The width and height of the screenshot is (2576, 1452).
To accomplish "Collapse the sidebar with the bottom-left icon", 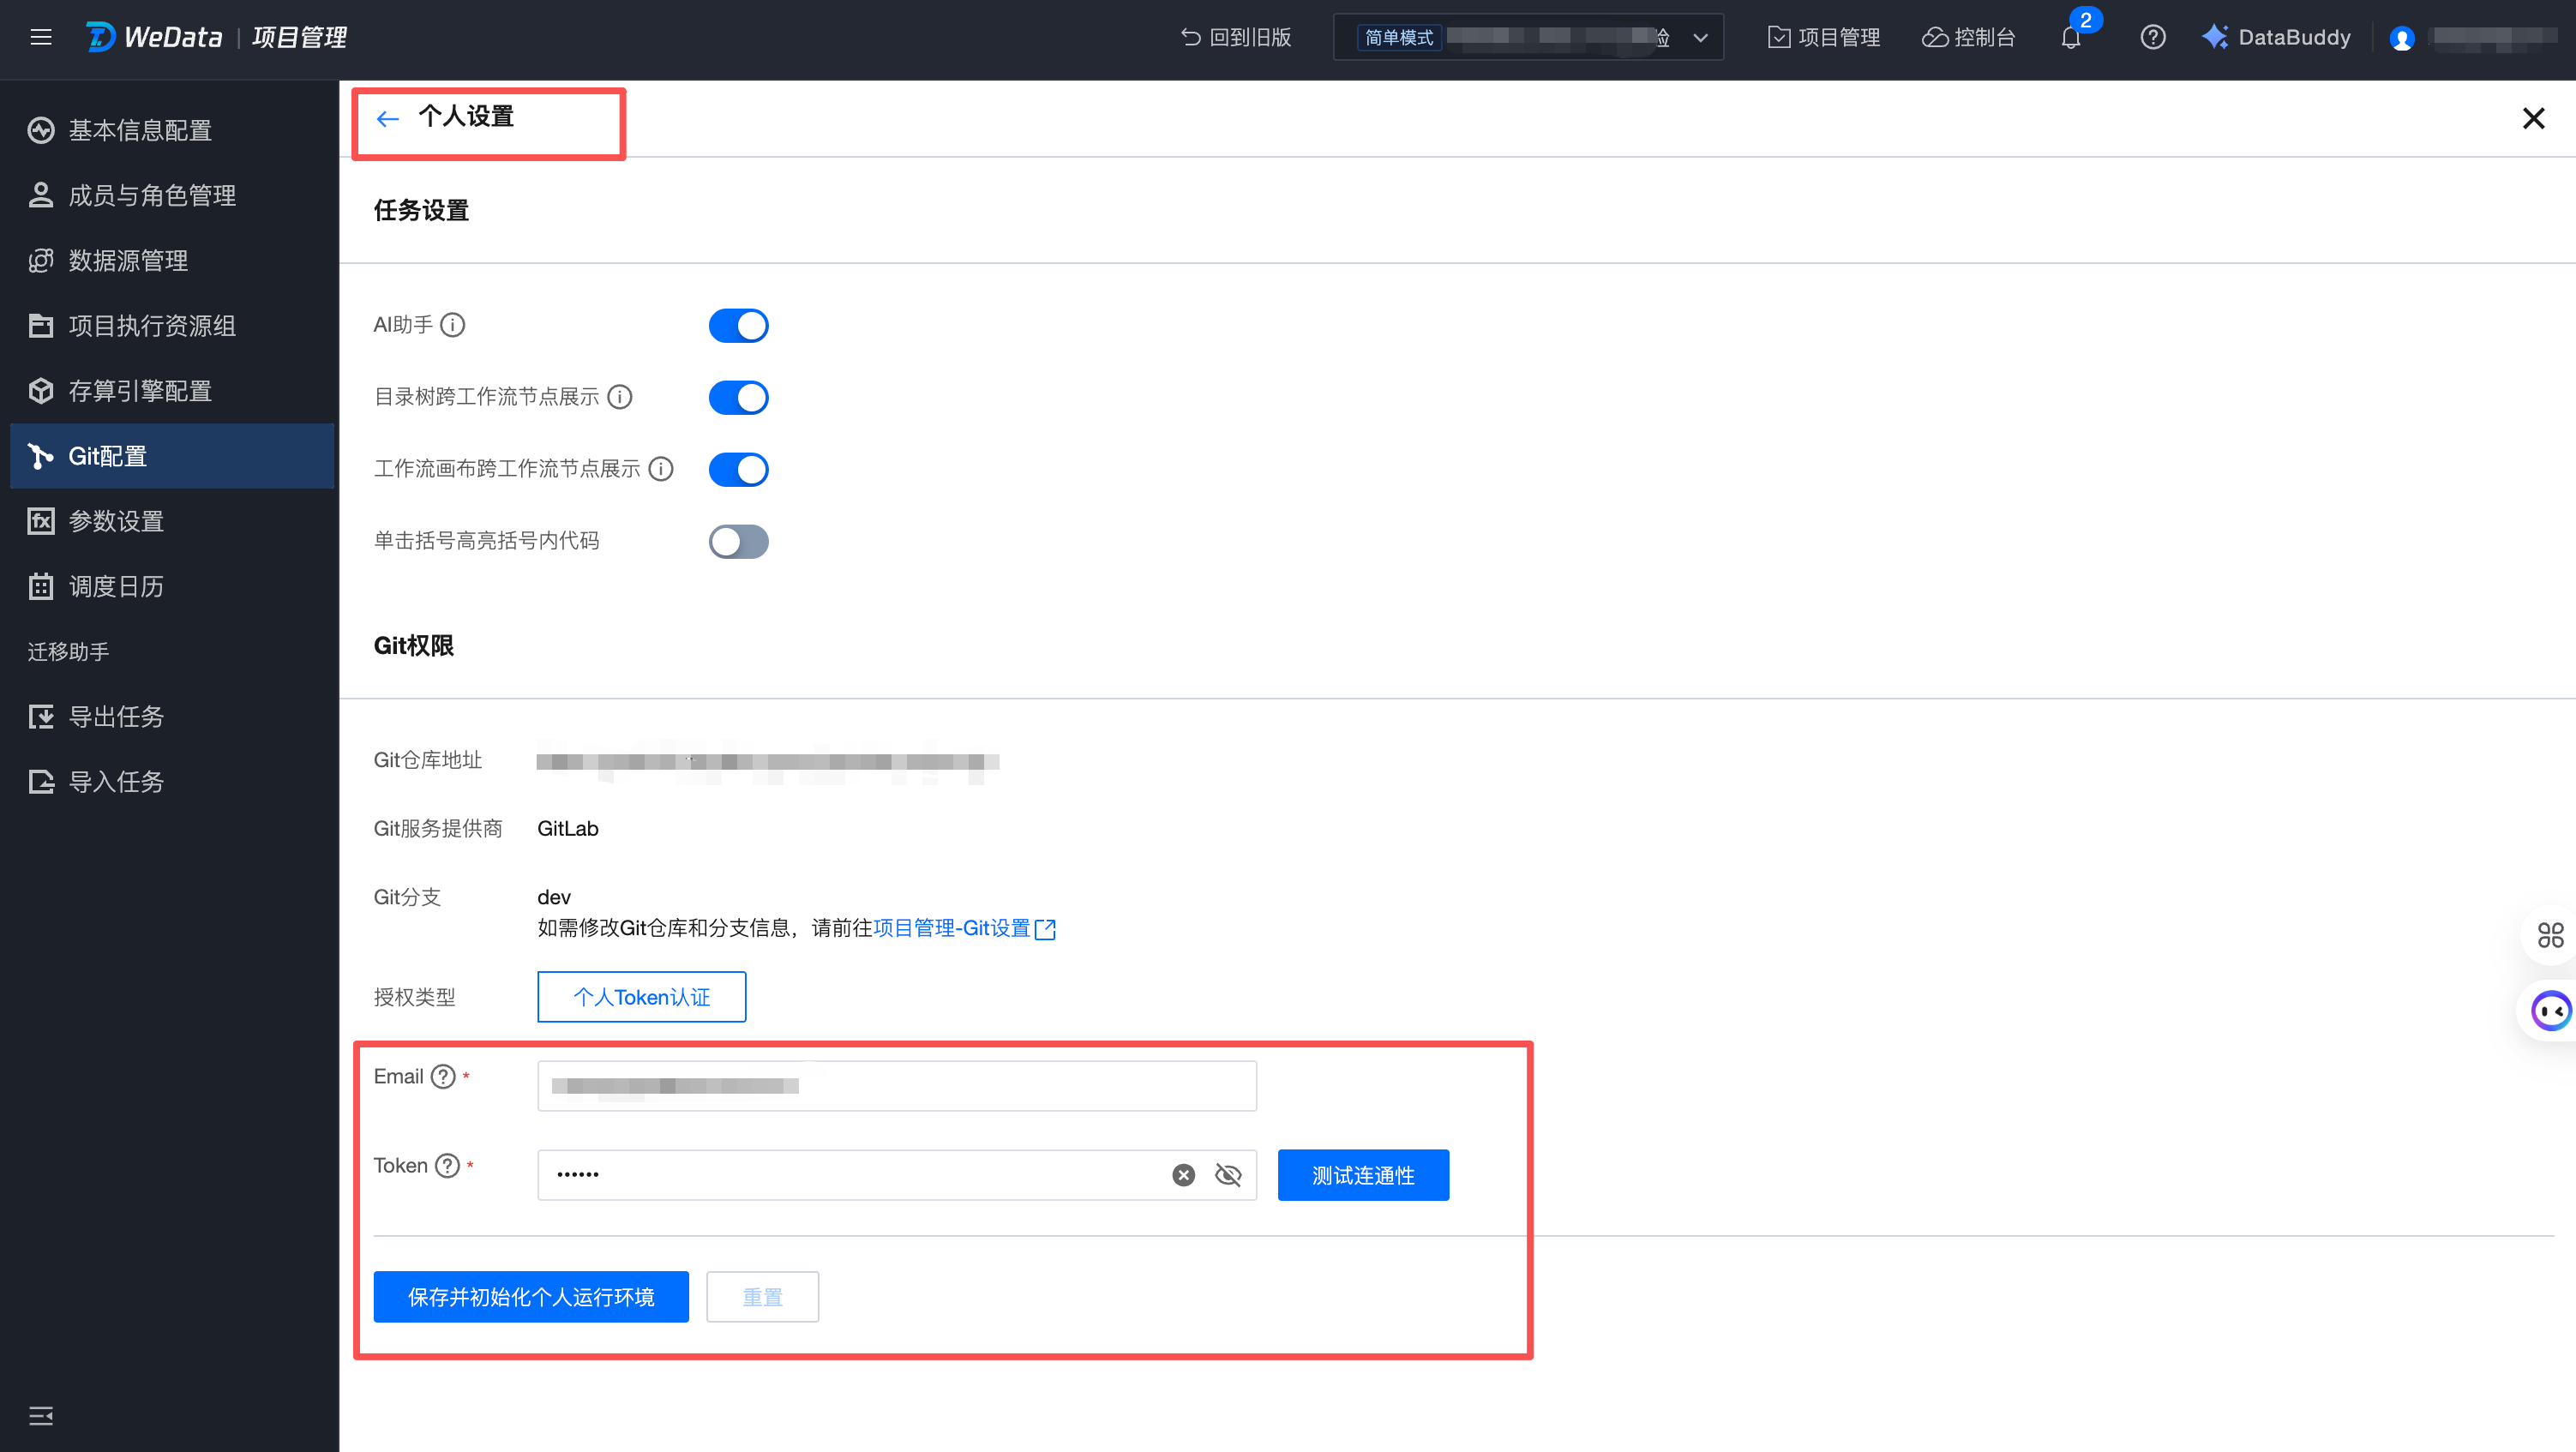I will (x=41, y=1415).
